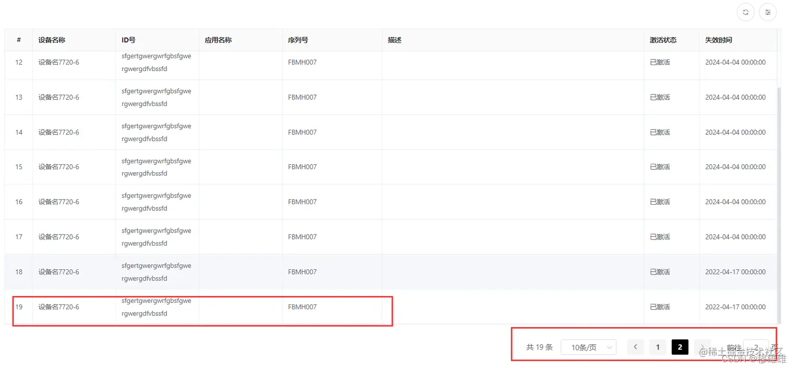Select page 2 in pagination
Screen dimensions: 794x368
[680, 347]
